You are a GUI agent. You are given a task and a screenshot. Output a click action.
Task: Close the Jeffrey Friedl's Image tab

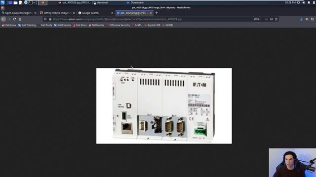74,13
